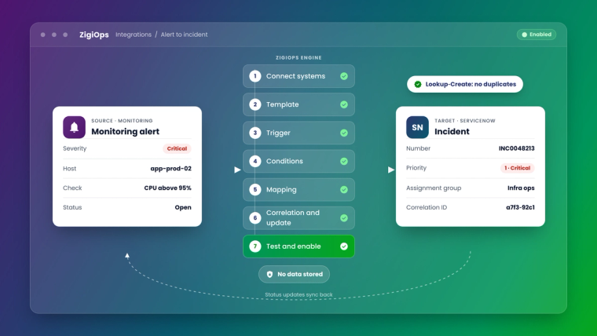Open the Trigger step
This screenshot has height=336, width=597.
tap(298, 133)
